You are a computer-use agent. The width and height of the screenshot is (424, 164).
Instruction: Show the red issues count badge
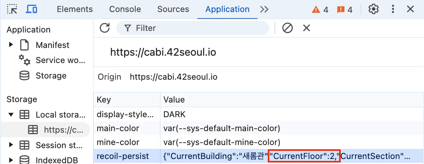[x=345, y=10]
